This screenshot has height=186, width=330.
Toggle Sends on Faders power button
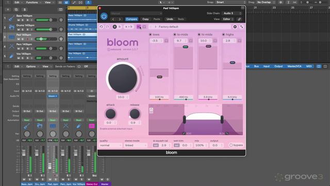coord(79,67)
